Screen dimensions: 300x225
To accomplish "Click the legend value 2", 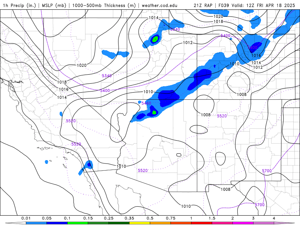I will [232, 218].
